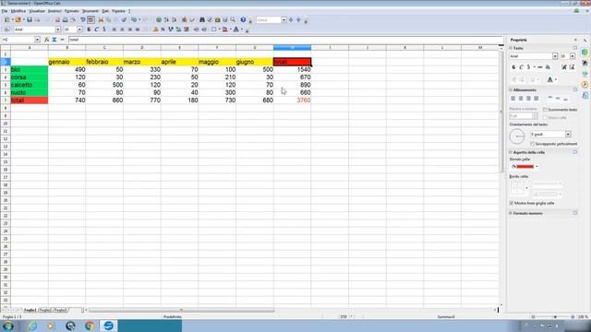This screenshot has width=591, height=332.
Task: Click the Help question mark icon
Action: (x=243, y=20)
